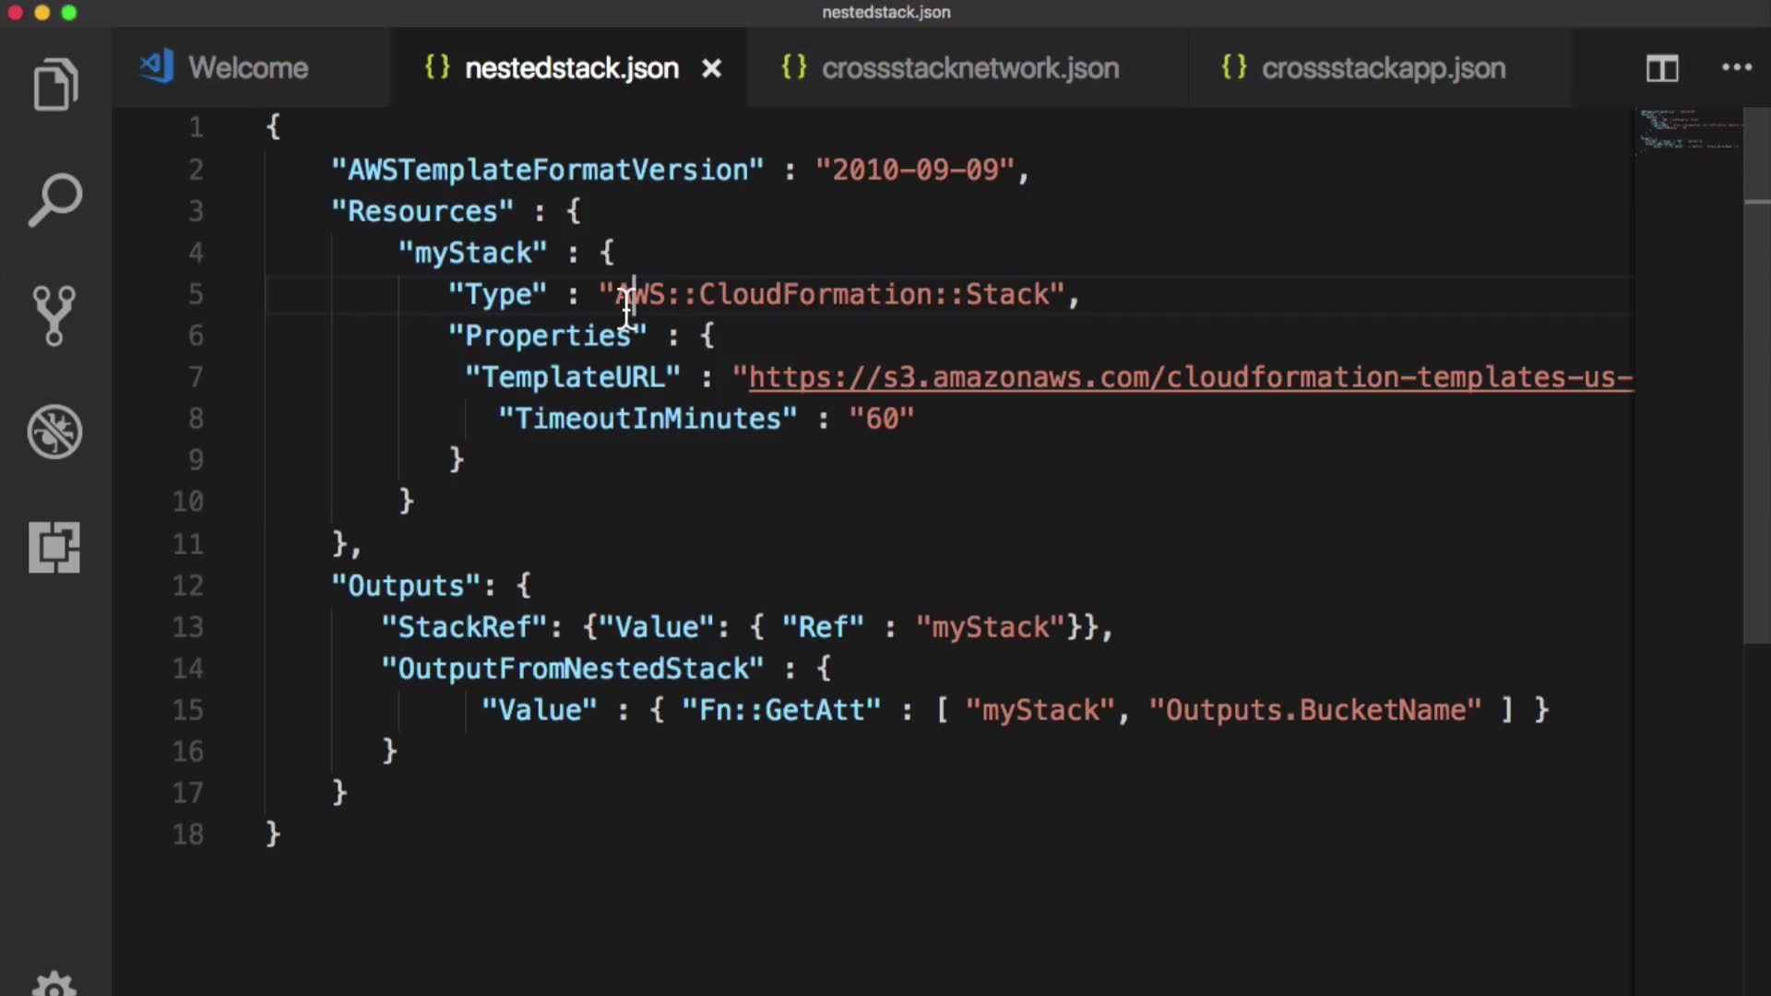Open the More Actions ellipsis menu

point(1736,68)
